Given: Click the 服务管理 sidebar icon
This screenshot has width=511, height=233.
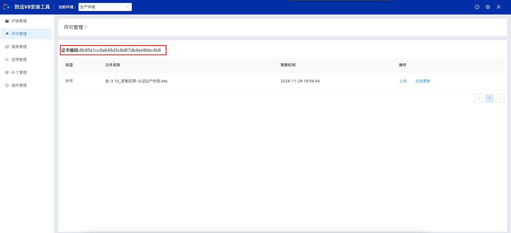Looking at the screenshot, I should [x=7, y=47].
